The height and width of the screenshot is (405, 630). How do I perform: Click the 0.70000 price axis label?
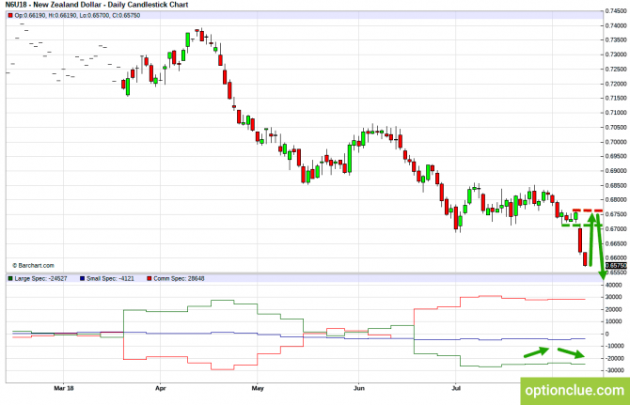pyautogui.click(x=616, y=142)
